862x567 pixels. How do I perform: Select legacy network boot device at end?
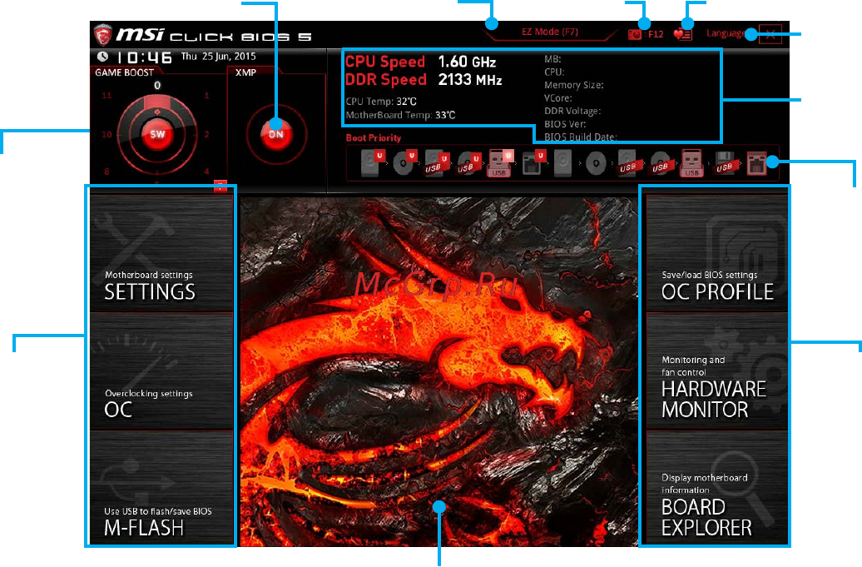point(756,164)
